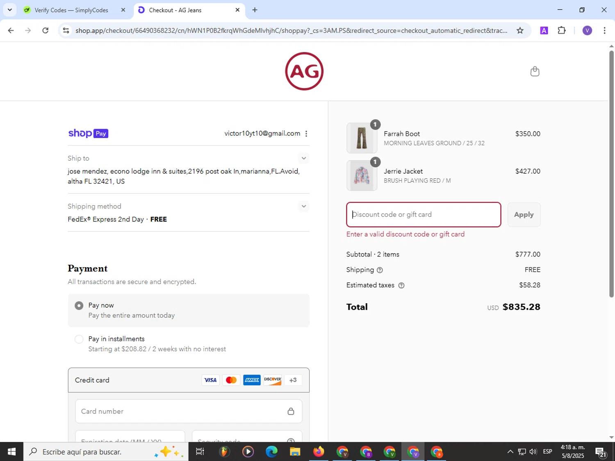Click the network tray icon
Screen dimensions: 615x461
pos(522,452)
